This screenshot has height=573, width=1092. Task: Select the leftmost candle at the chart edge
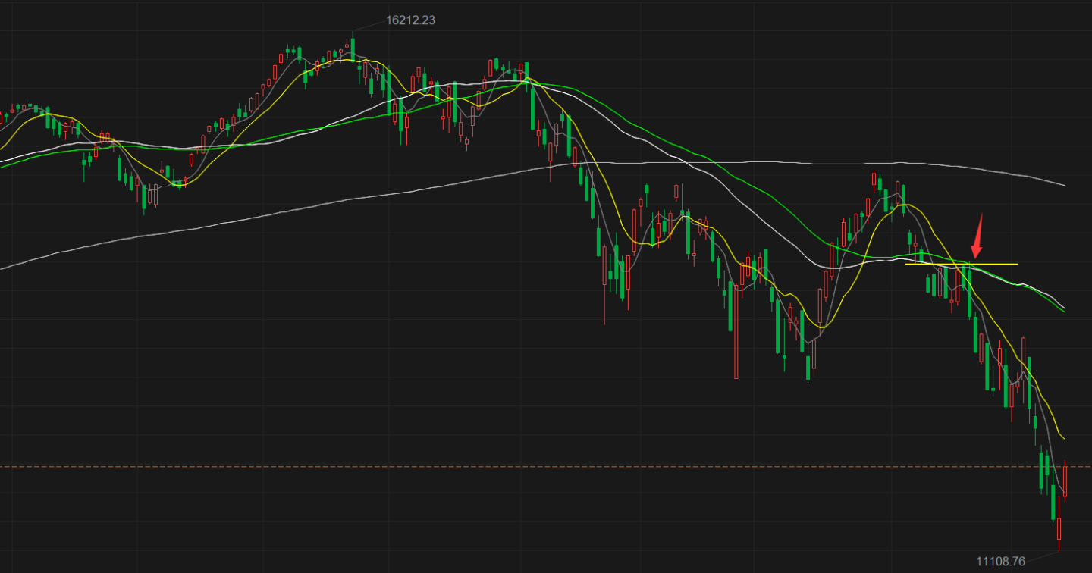(x=2, y=118)
